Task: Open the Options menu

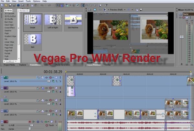Action: coord(37,1)
